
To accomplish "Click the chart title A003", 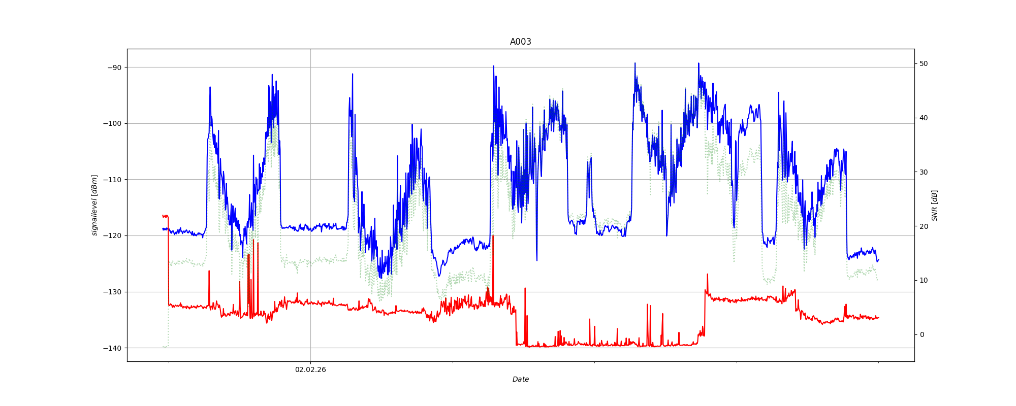I will [x=520, y=42].
